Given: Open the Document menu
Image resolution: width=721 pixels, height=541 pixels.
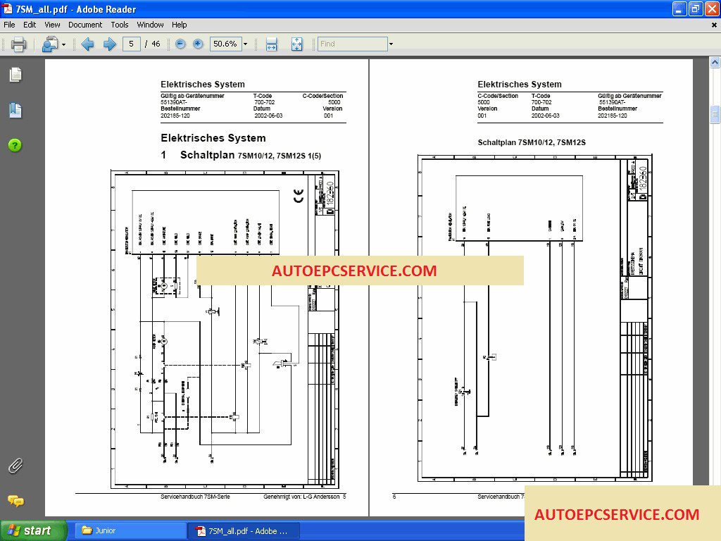Looking at the screenshot, I should click(85, 24).
